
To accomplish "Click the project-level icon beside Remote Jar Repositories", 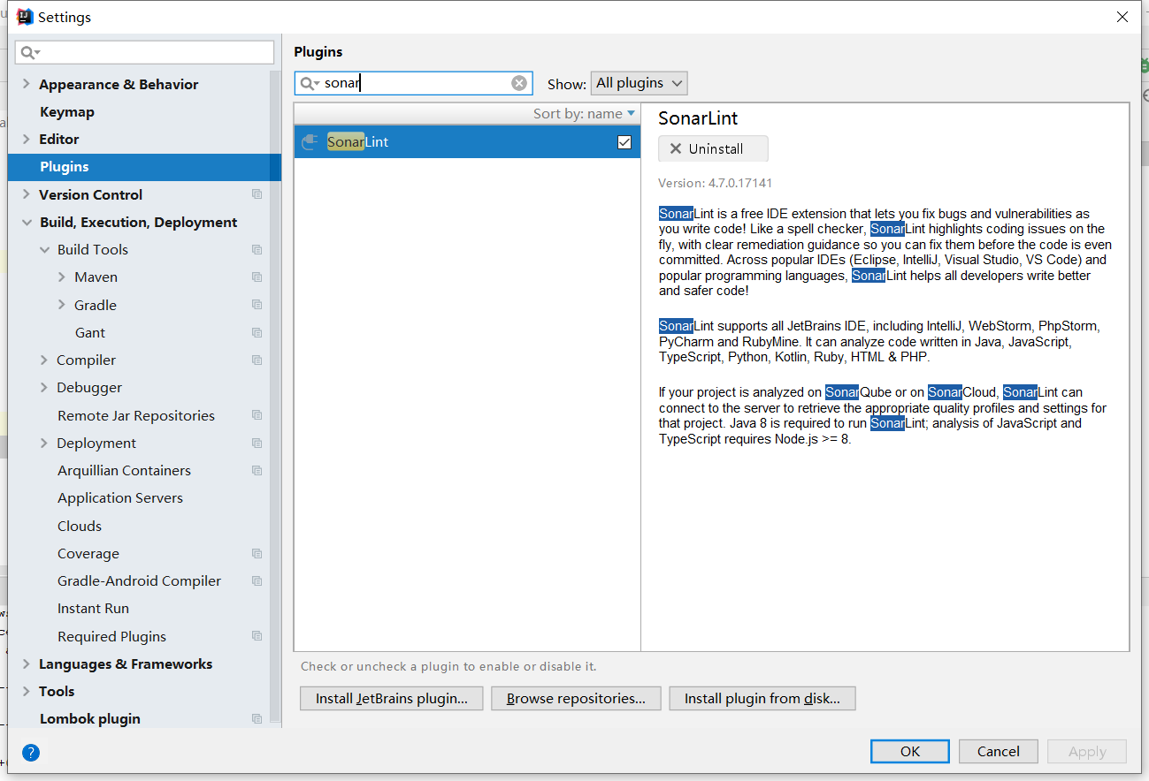I will pos(257,415).
